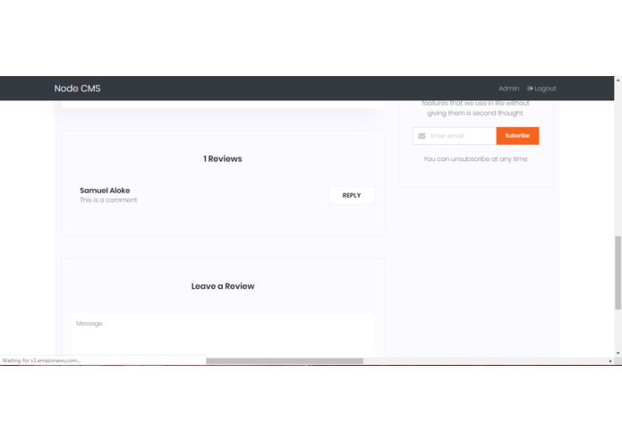
Task: Focus the Enter email field
Action: pyautogui.click(x=455, y=136)
